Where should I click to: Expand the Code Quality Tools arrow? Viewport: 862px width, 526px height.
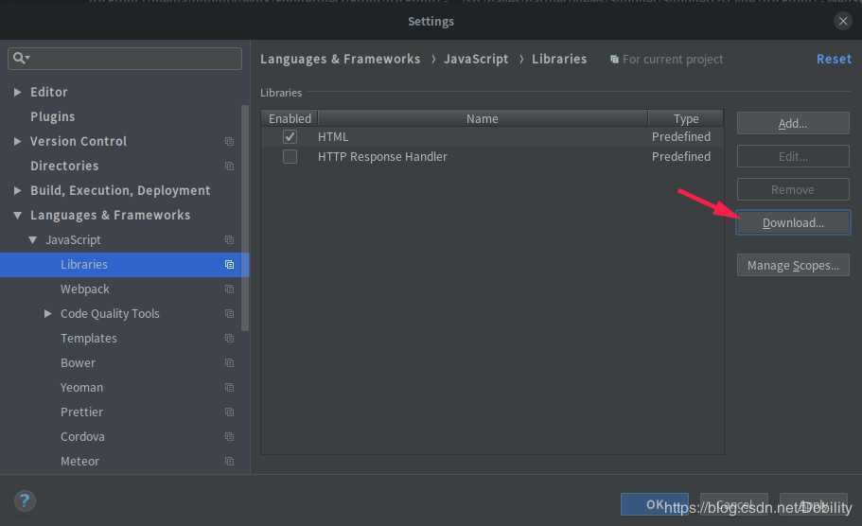(48, 313)
